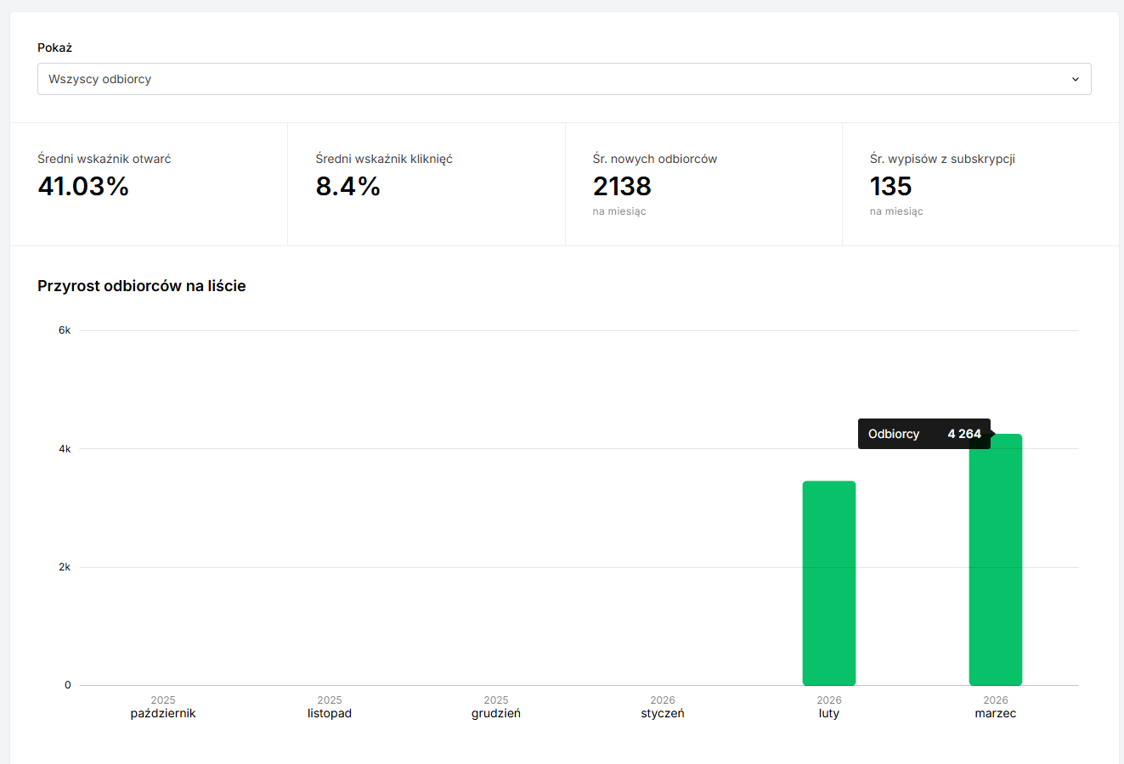The width and height of the screenshot is (1124, 764).
Task: Select the Średni wskaźnik otwarć card
Action: point(149,184)
